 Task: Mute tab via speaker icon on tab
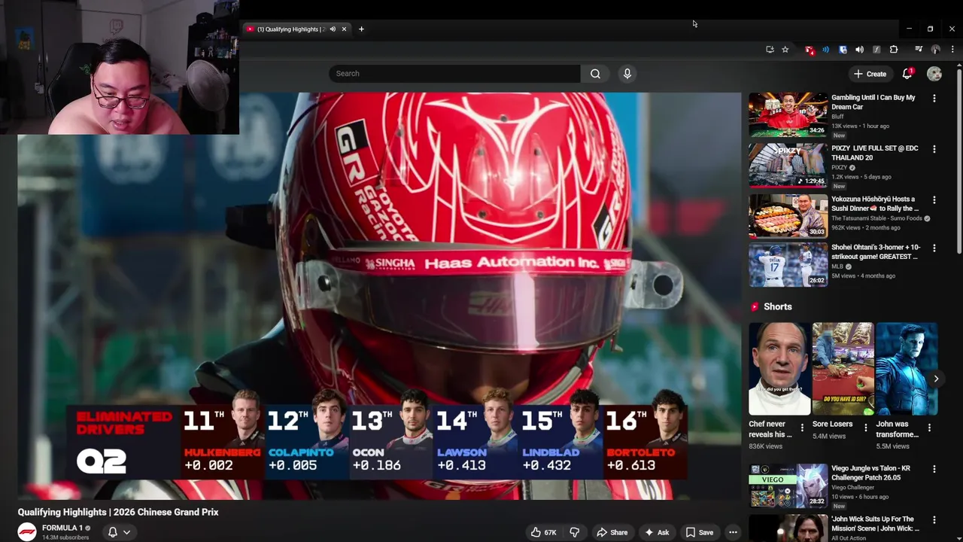(333, 29)
